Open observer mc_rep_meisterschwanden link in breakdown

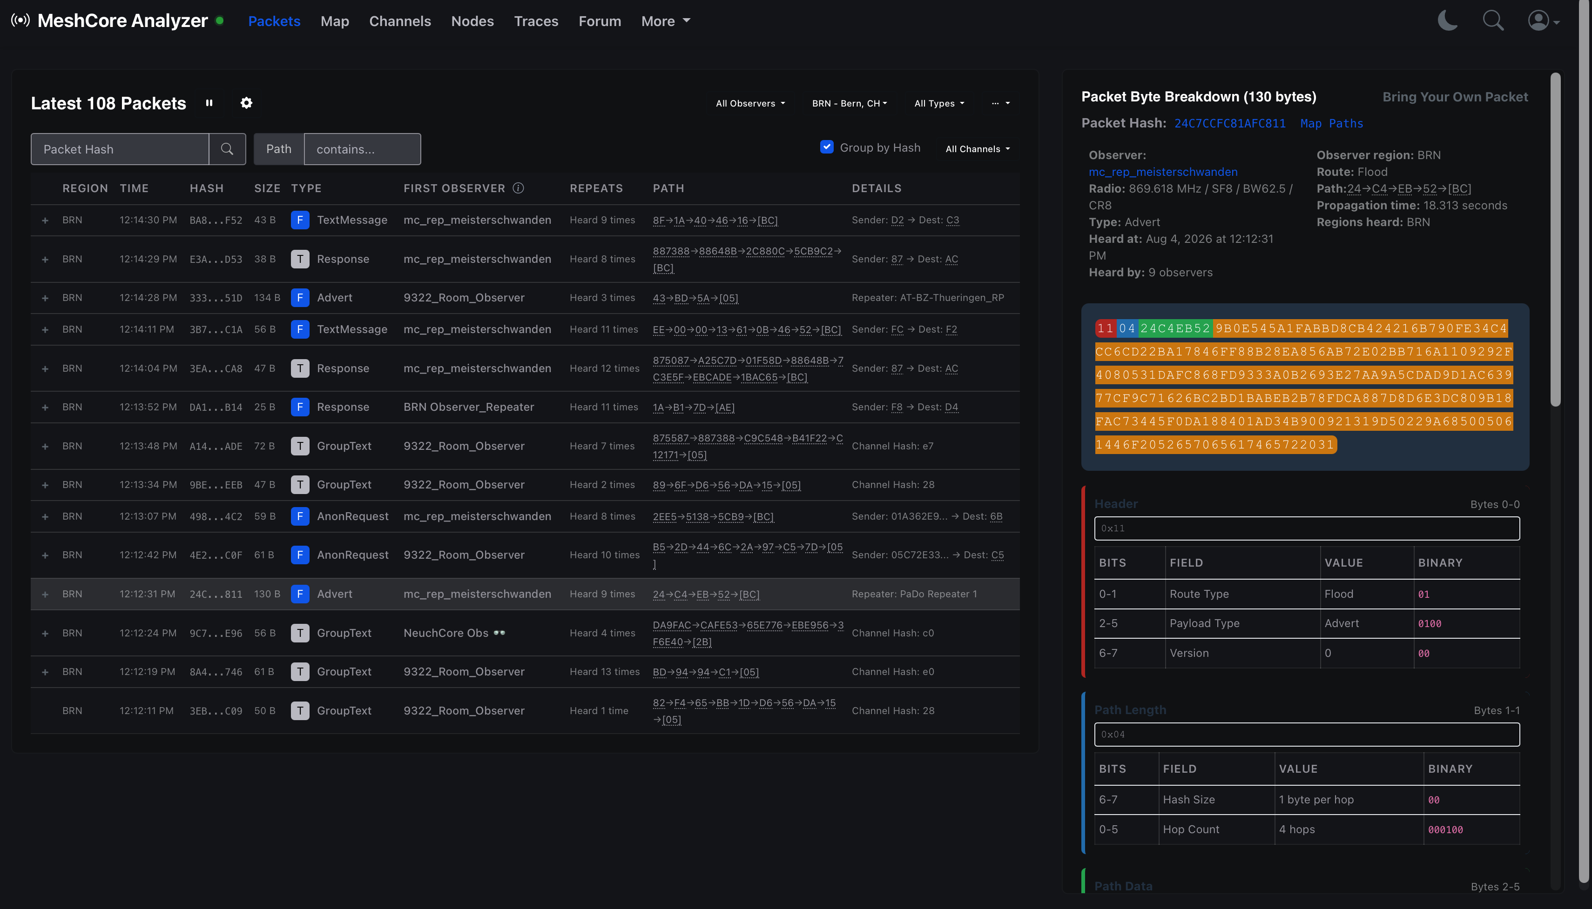[x=1163, y=172]
